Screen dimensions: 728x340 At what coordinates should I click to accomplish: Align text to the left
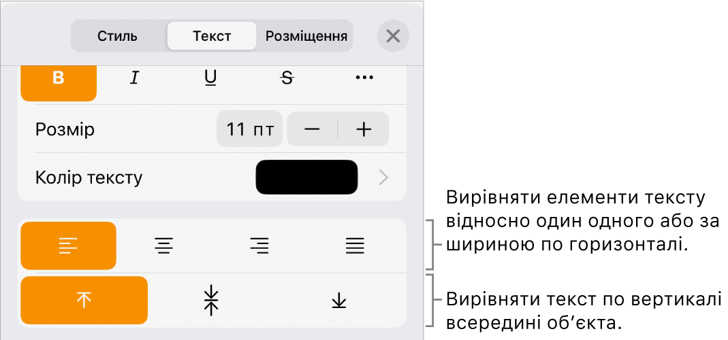pos(68,246)
